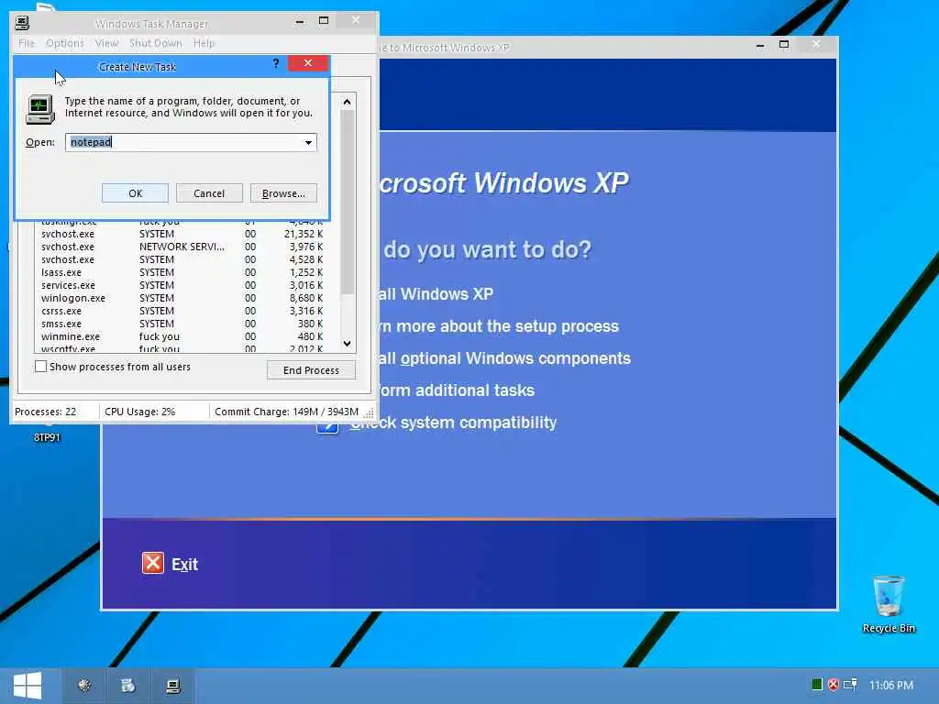This screenshot has height=704, width=939.
Task: Click the red Exit X icon in XP setup
Action: [x=153, y=564]
